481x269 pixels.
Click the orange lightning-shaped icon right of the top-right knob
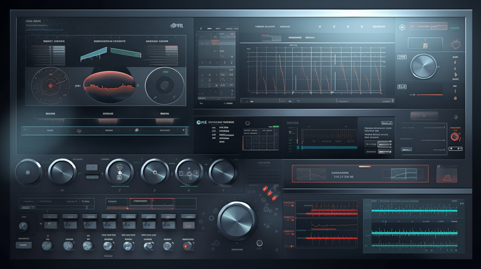click(x=456, y=74)
